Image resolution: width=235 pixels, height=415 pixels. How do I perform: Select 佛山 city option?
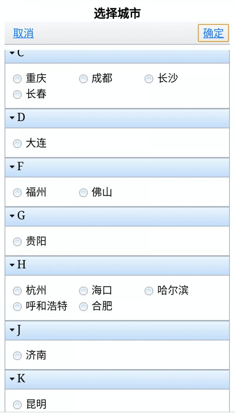pos(83,192)
